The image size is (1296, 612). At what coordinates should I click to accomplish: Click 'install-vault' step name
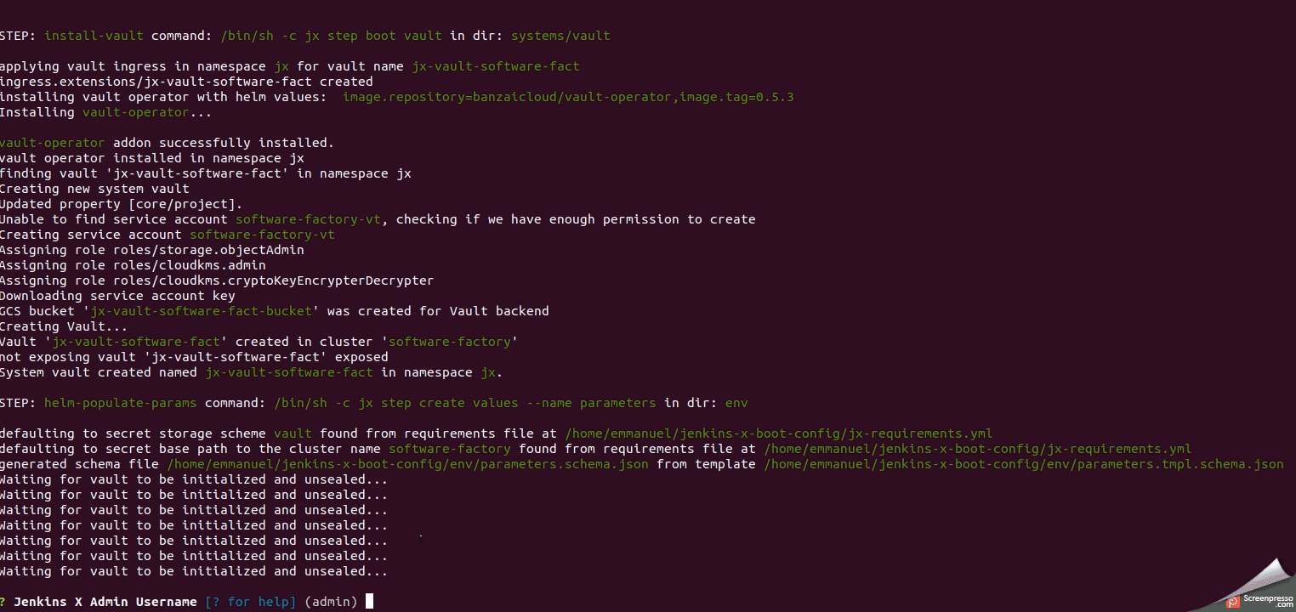(94, 36)
